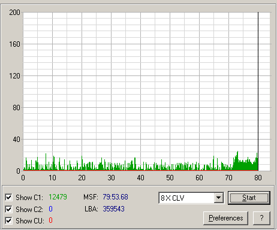Screen dimensions: 277x230
Task: Open the Preferences dialog
Action: 226,218
